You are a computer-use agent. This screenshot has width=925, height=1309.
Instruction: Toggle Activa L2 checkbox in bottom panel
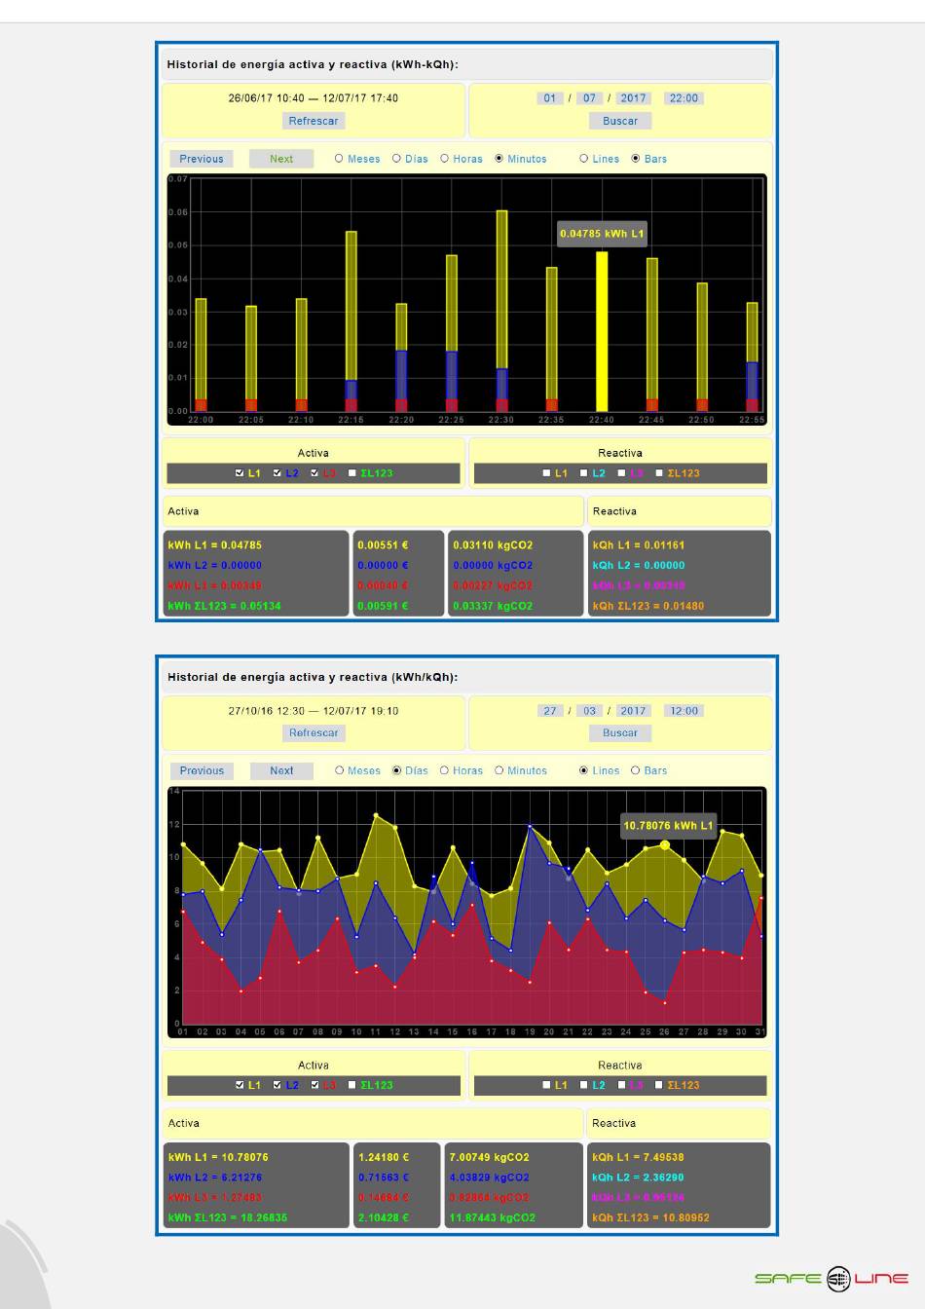click(x=277, y=1085)
